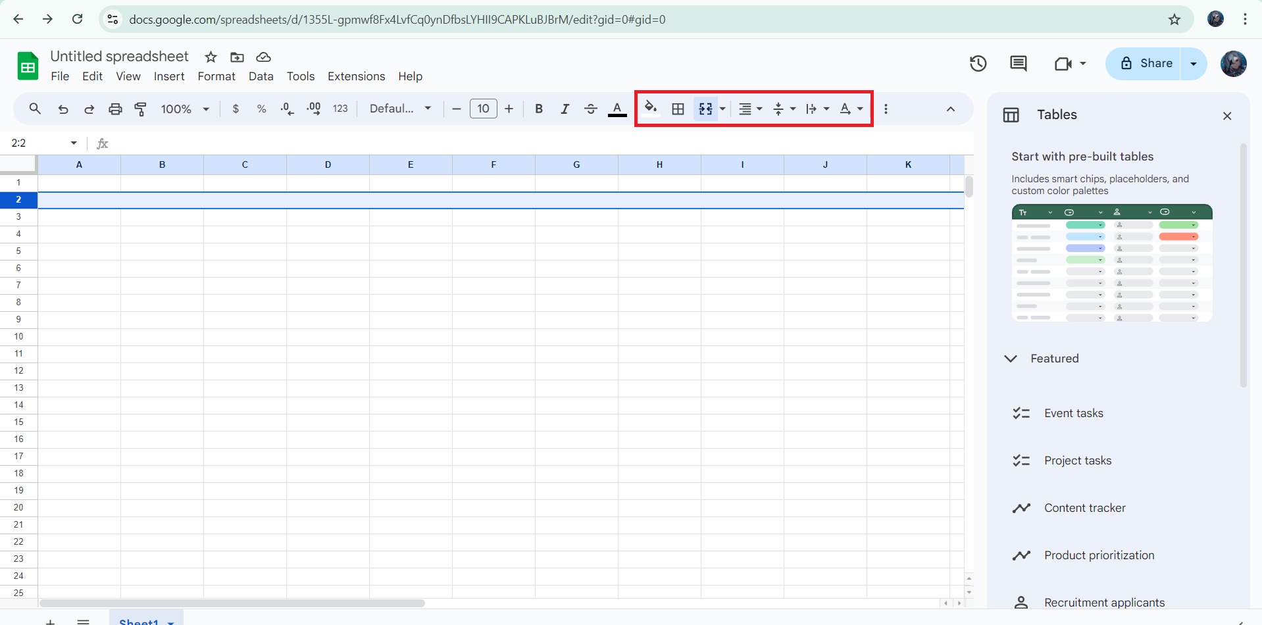
Task: Open the comments panel icon
Action: click(x=1018, y=64)
